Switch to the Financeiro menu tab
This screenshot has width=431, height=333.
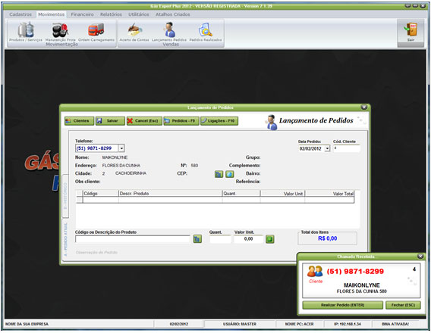pyautogui.click(x=82, y=14)
